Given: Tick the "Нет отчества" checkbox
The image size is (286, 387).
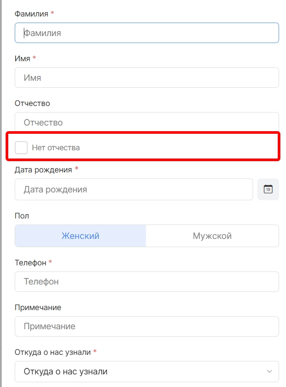Looking at the screenshot, I should point(21,148).
